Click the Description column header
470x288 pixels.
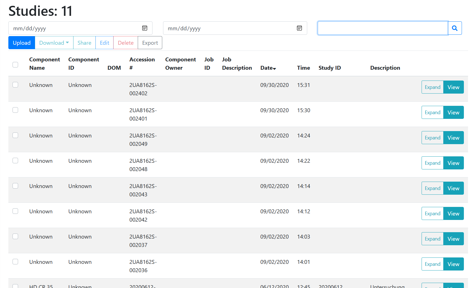(385, 68)
